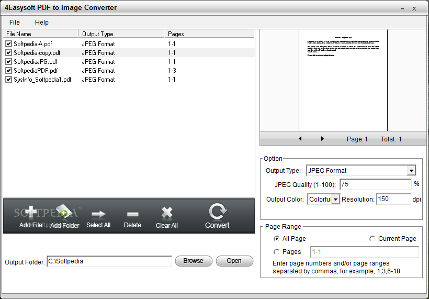This screenshot has height=299, width=429.
Task: Click the Delete minus icon
Action: click(x=133, y=214)
